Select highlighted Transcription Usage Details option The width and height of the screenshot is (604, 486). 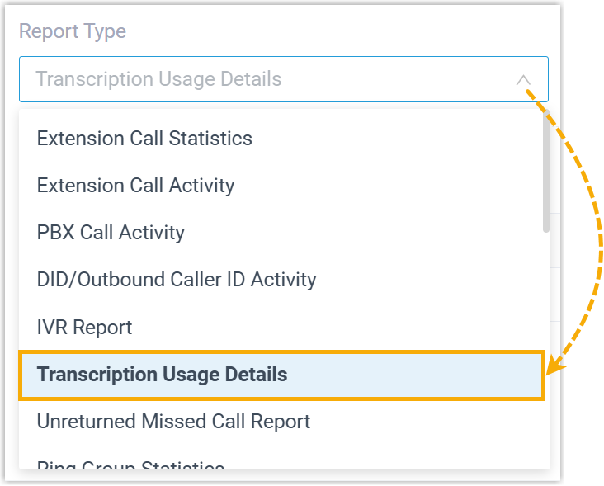coord(163,375)
